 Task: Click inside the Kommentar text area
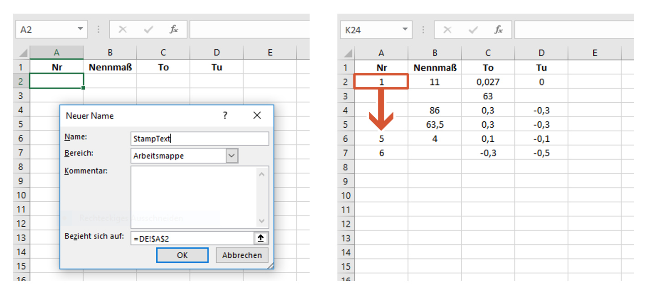click(x=194, y=197)
